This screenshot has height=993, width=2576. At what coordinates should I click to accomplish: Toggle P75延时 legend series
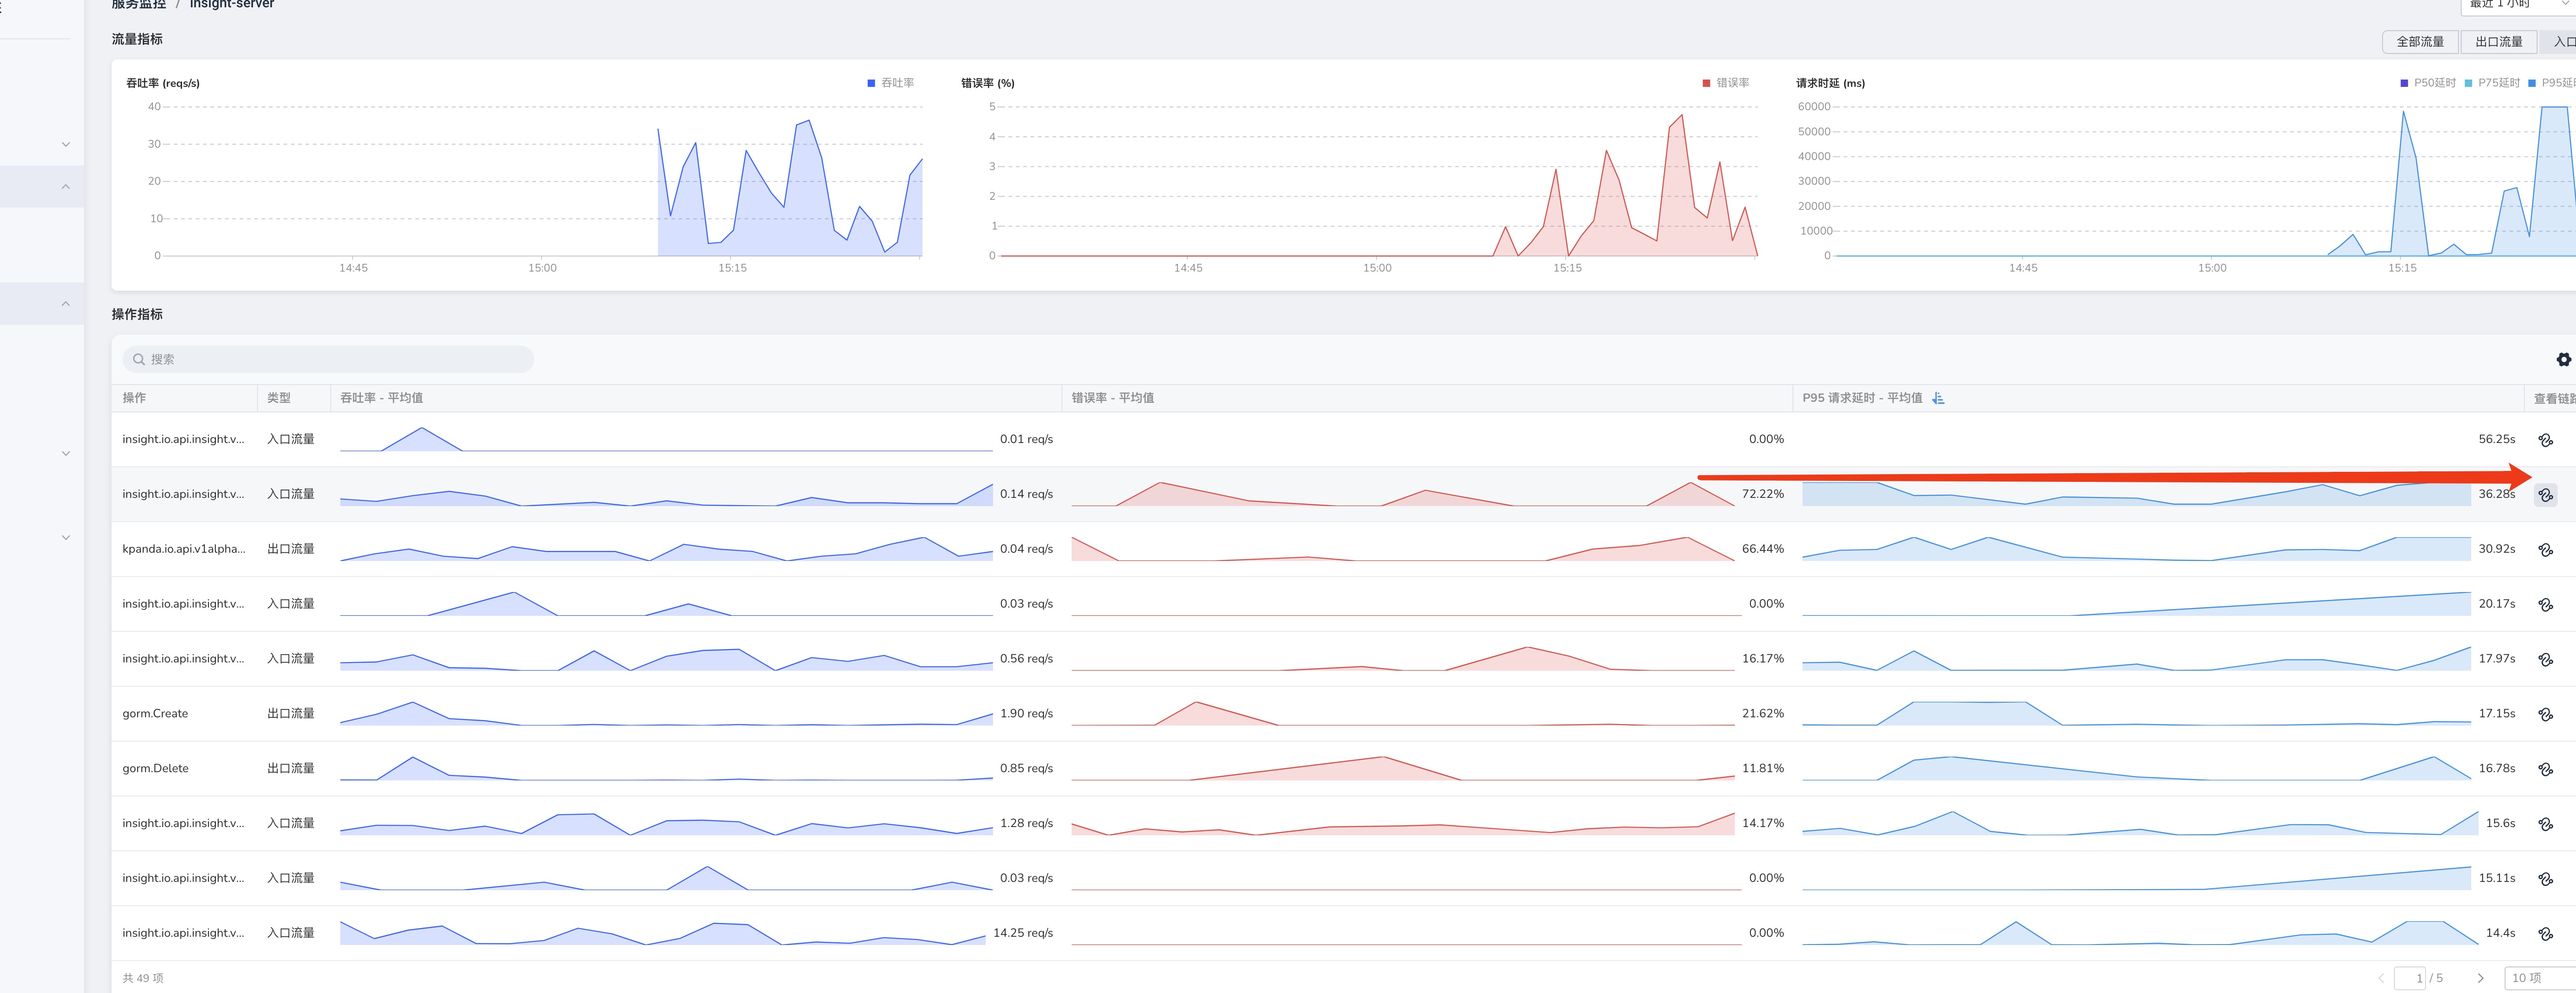click(2491, 83)
